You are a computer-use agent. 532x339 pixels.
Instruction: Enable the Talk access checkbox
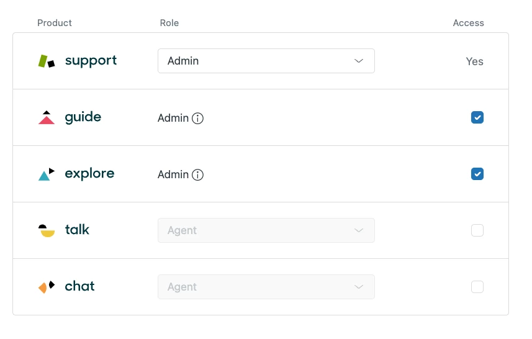(477, 230)
